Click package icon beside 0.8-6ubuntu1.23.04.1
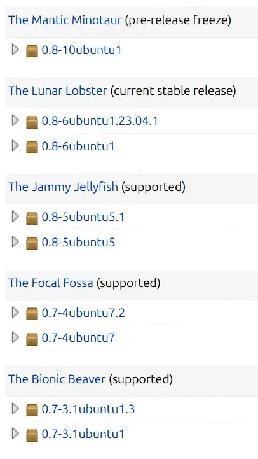 coord(32,122)
